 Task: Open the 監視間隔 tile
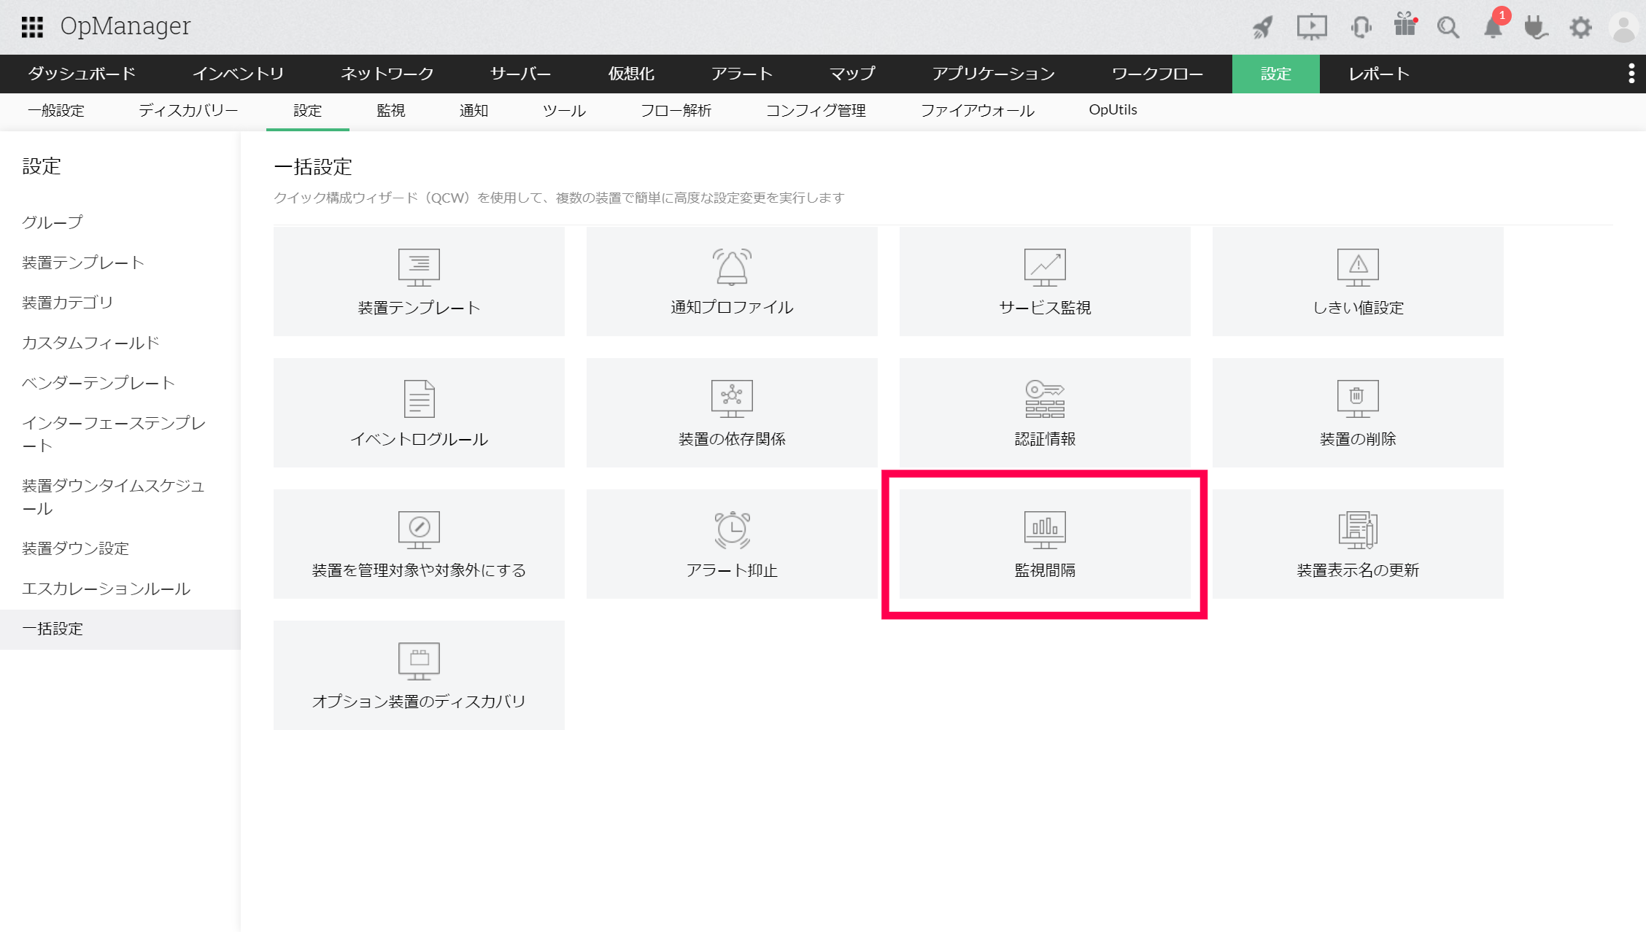click(1044, 544)
